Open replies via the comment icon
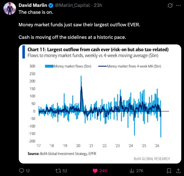This screenshot has height=176, width=184. (21, 171)
